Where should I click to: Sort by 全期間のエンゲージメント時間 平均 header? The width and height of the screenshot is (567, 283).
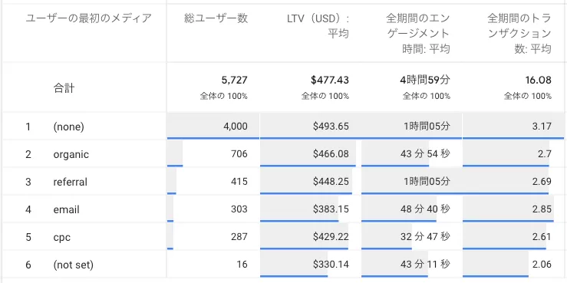point(418,33)
